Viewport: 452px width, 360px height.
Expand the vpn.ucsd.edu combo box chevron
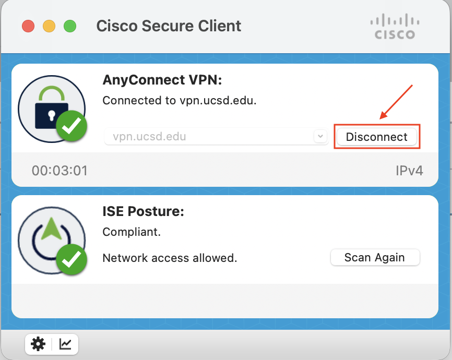click(320, 136)
